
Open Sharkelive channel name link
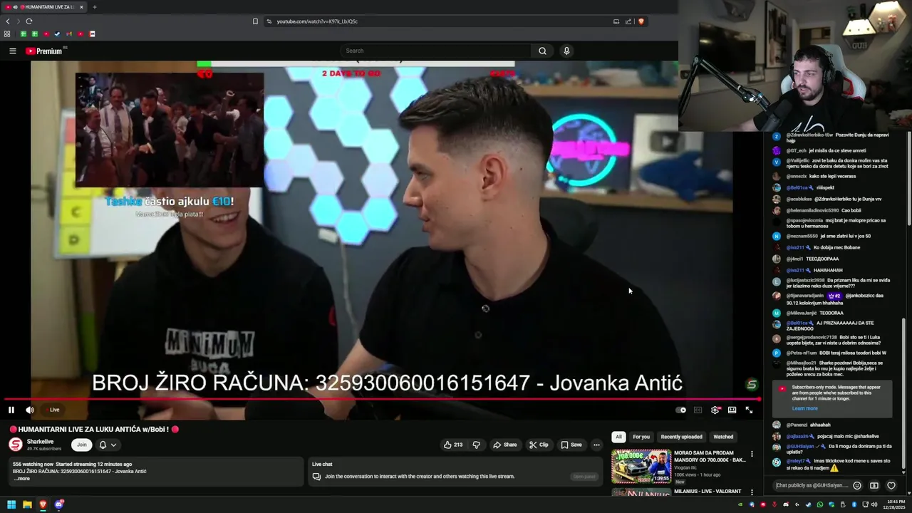point(41,442)
